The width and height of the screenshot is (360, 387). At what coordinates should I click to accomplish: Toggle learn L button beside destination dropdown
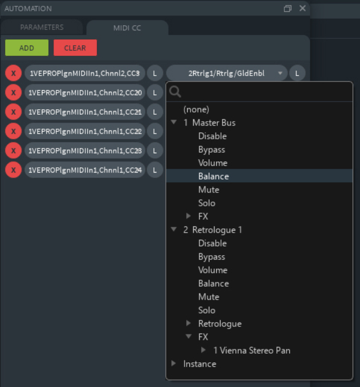[x=297, y=73]
